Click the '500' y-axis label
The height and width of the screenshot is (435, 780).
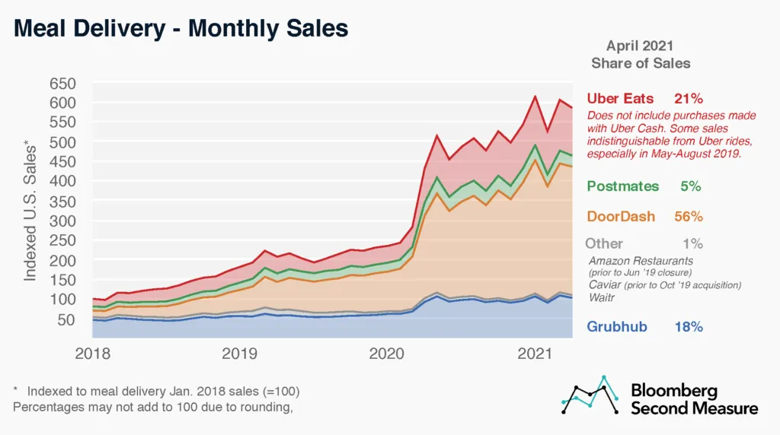(x=62, y=142)
